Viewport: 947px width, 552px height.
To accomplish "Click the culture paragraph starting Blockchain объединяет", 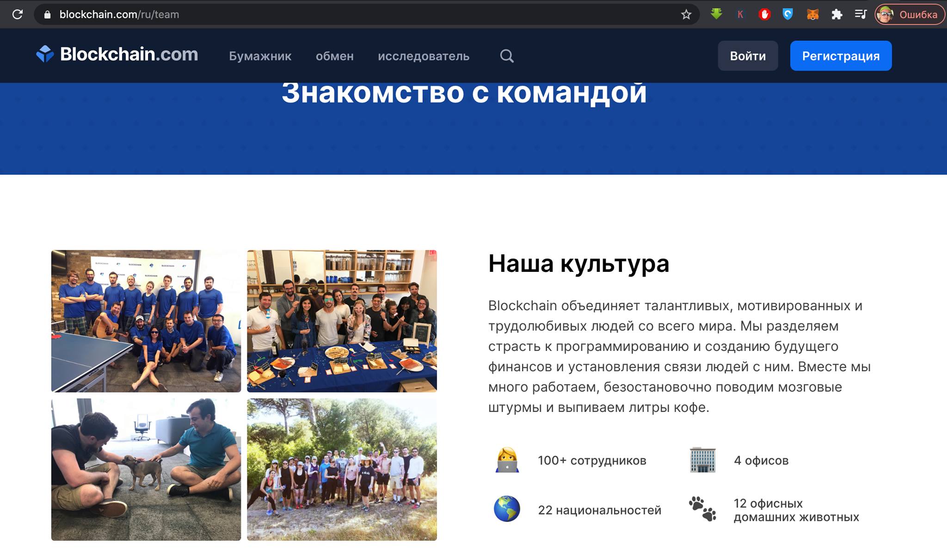I will pos(679,356).
